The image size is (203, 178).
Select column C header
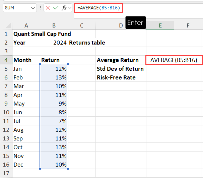[x=82, y=25]
